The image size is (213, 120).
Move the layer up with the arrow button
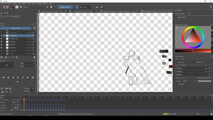point(13,57)
